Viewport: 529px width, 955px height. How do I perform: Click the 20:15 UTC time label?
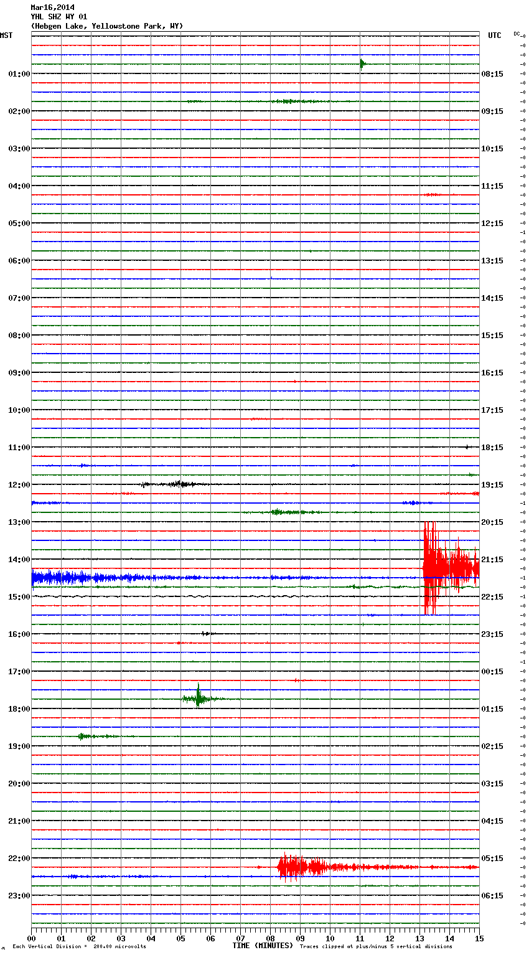click(x=492, y=522)
